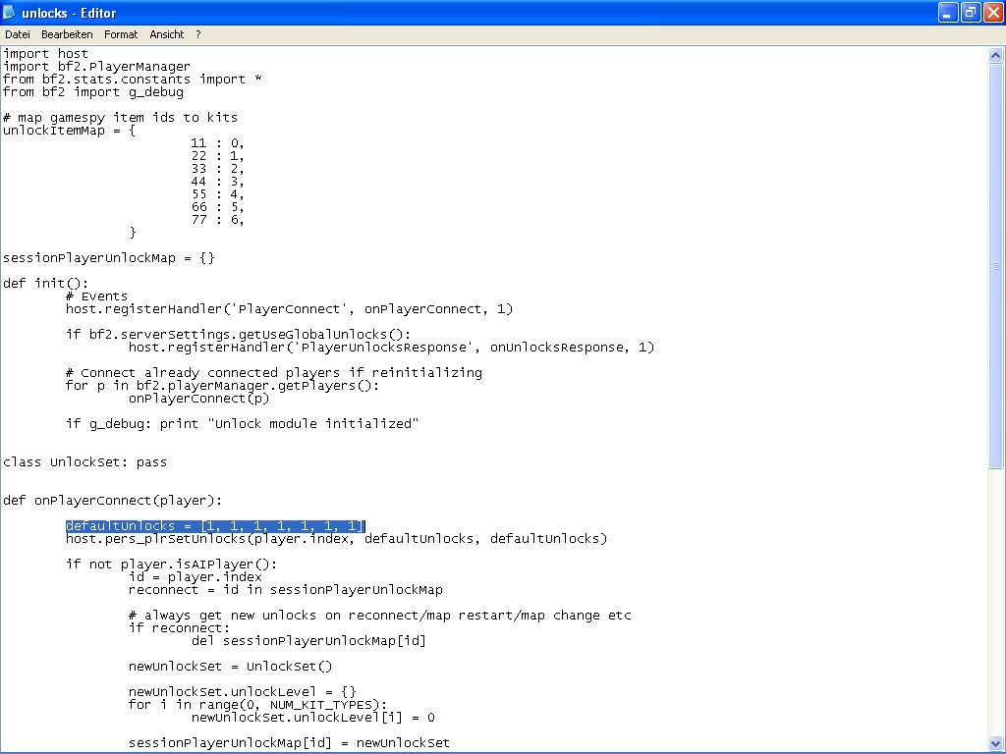Close the unlocks Editor window
This screenshot has height=754, width=1006.
point(993,12)
